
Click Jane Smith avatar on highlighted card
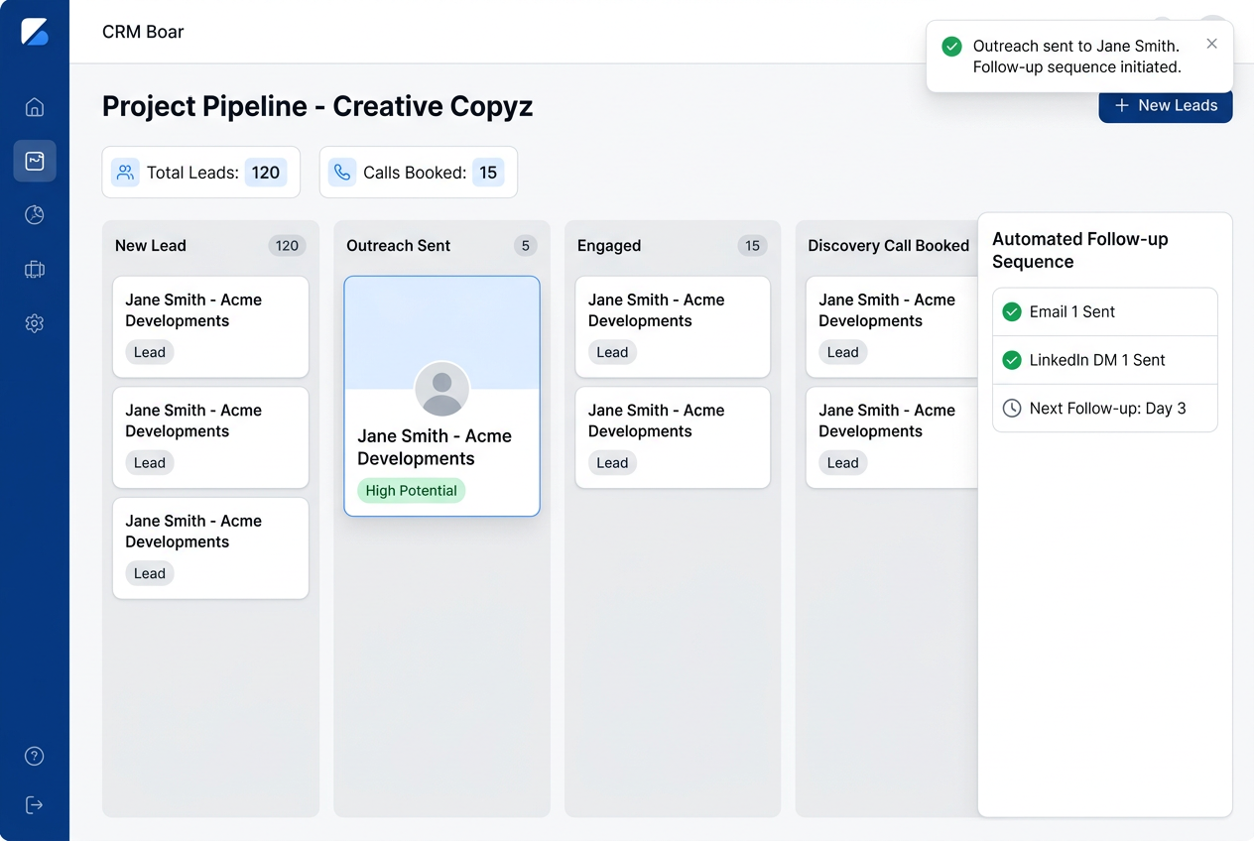pyautogui.click(x=442, y=388)
